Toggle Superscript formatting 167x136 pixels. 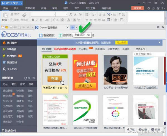tap(53, 20)
